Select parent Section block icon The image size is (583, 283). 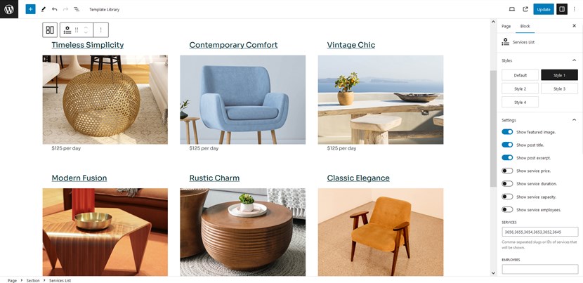tap(50, 30)
